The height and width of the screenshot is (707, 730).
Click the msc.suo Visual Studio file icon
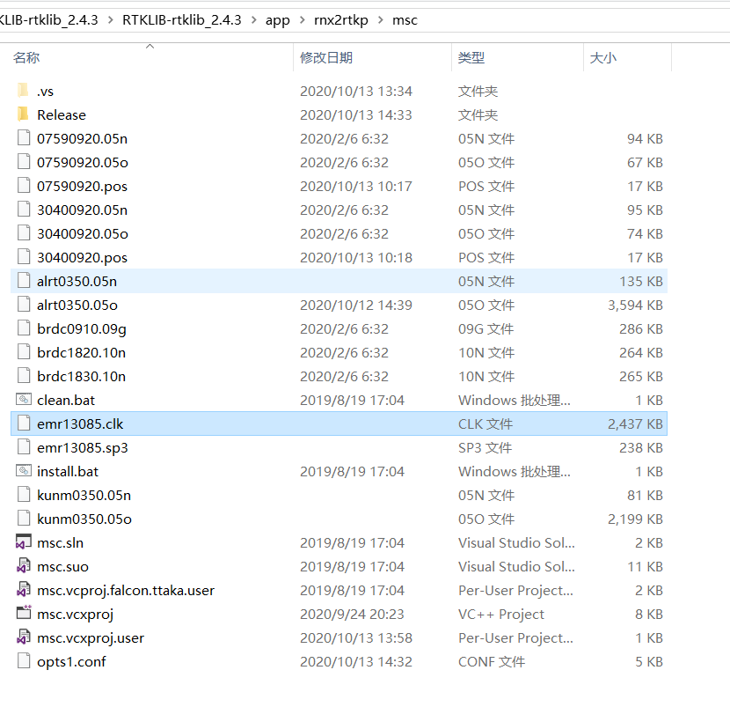tap(24, 566)
